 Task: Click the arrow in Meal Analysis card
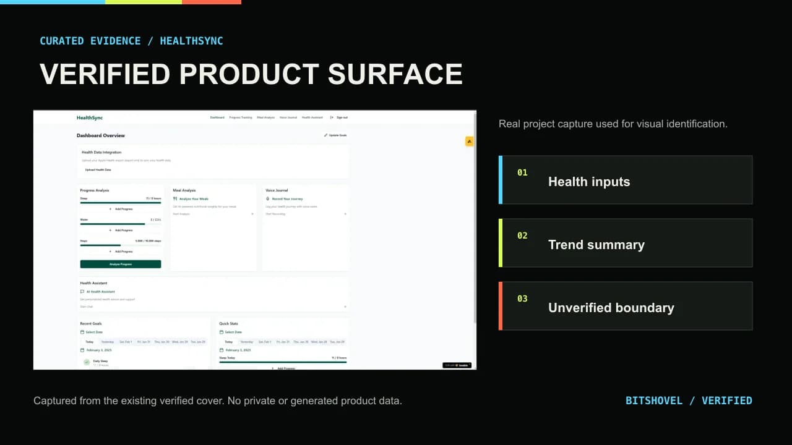click(x=252, y=214)
